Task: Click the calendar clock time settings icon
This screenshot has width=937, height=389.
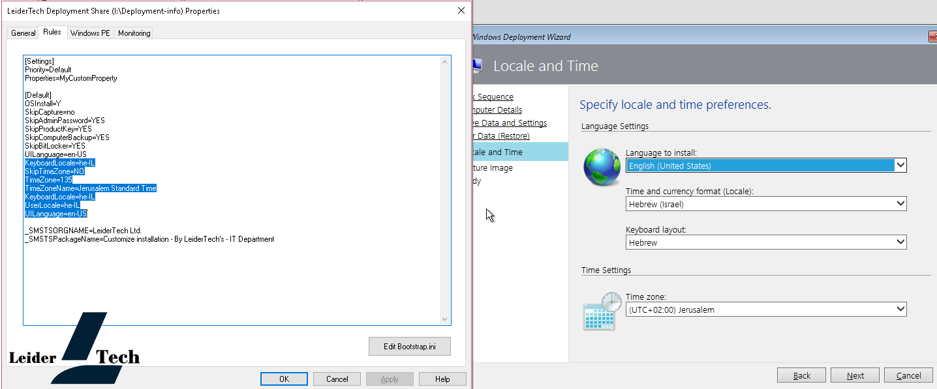Action: pos(602,311)
